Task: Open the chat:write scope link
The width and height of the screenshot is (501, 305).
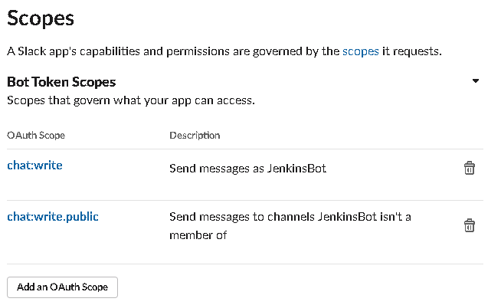Action: (34, 166)
